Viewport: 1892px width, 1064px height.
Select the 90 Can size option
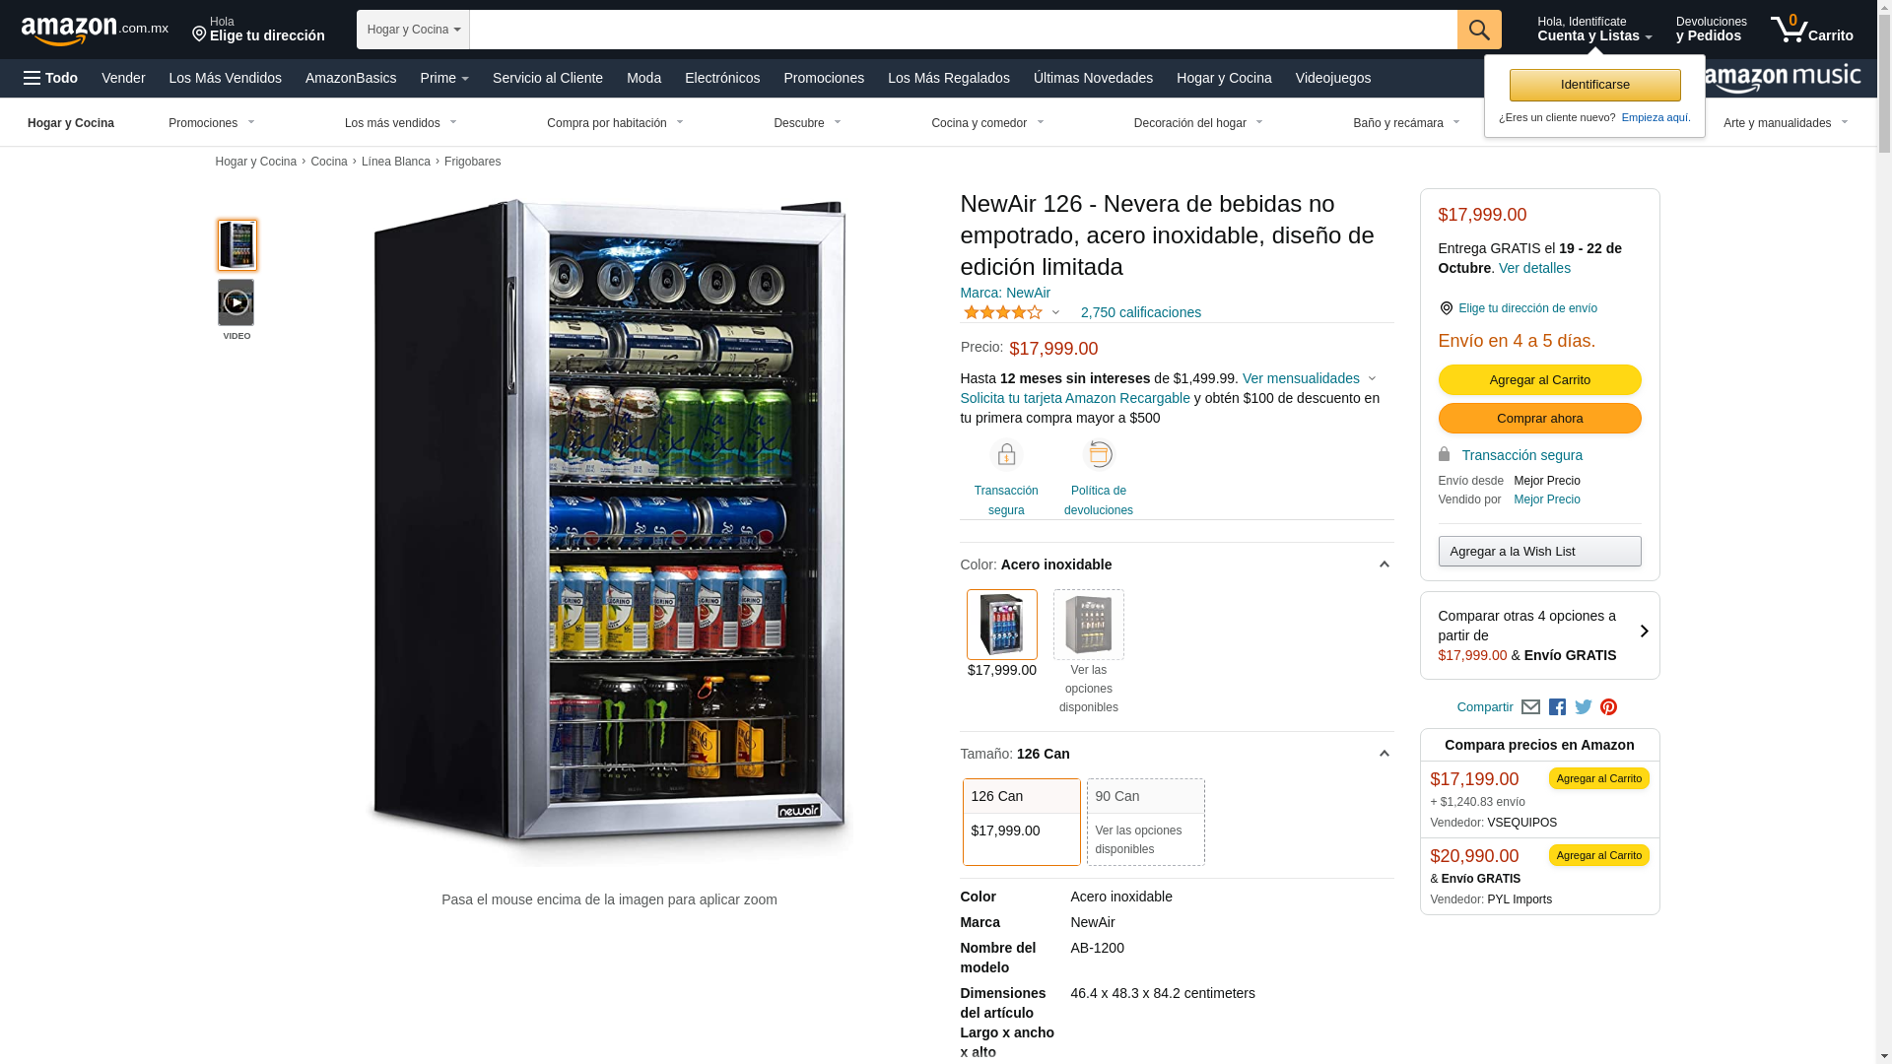1145,822
